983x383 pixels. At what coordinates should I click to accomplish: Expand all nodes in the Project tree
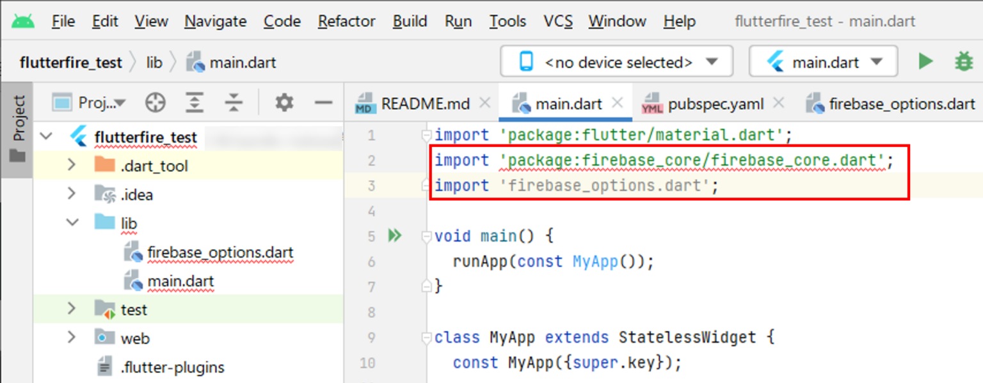click(x=195, y=102)
